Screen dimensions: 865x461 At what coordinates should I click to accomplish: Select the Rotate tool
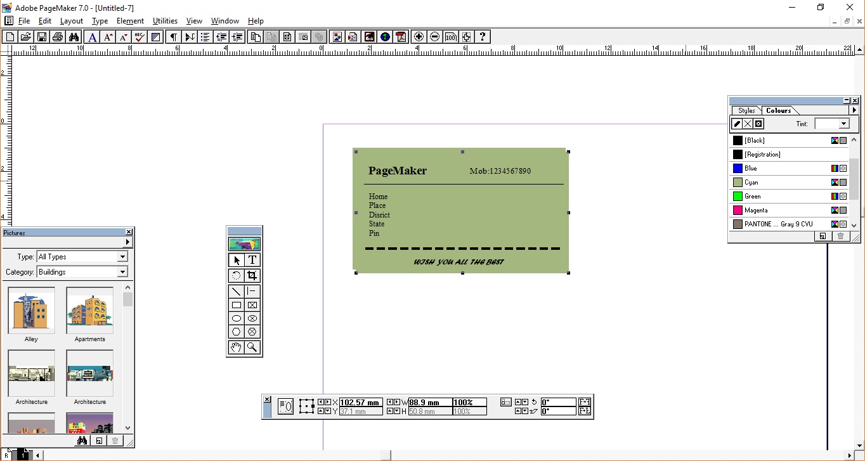(x=235, y=275)
